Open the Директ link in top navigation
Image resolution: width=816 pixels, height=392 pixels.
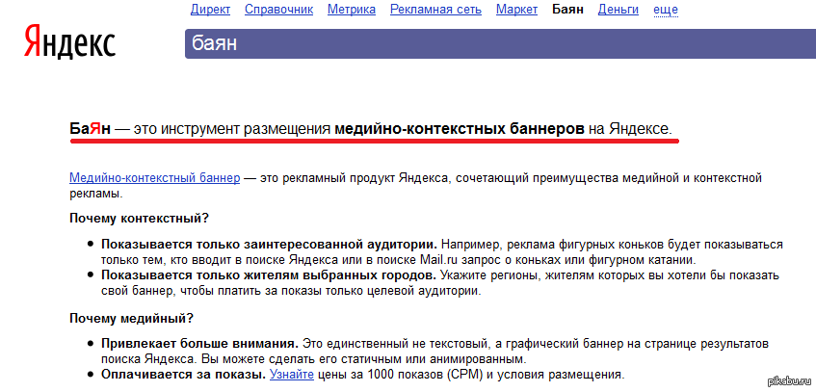tap(210, 10)
